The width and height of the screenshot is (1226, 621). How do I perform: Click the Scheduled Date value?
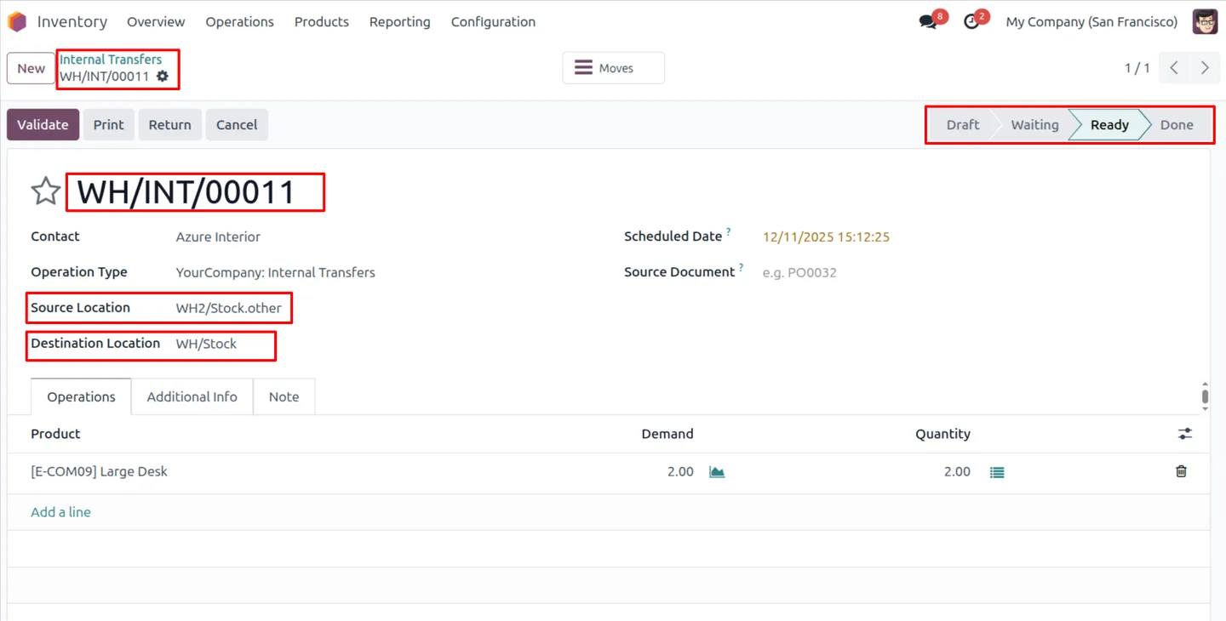826,237
